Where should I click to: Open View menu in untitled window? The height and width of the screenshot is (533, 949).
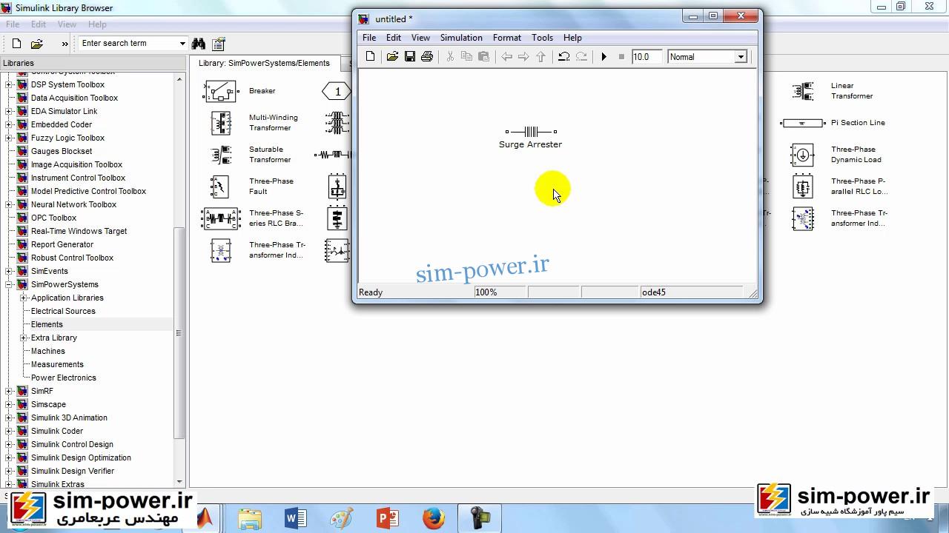click(x=420, y=38)
